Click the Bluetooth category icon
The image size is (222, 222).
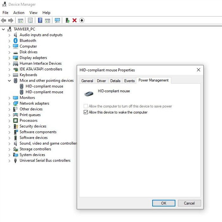click(16, 41)
